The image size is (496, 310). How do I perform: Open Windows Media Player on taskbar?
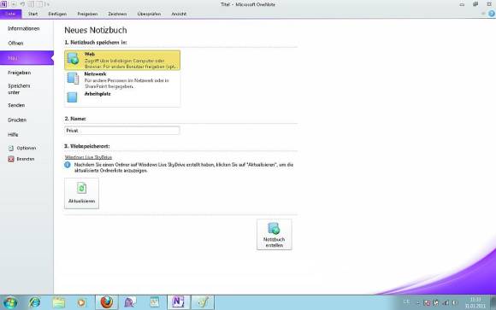pyautogui.click(x=81, y=302)
